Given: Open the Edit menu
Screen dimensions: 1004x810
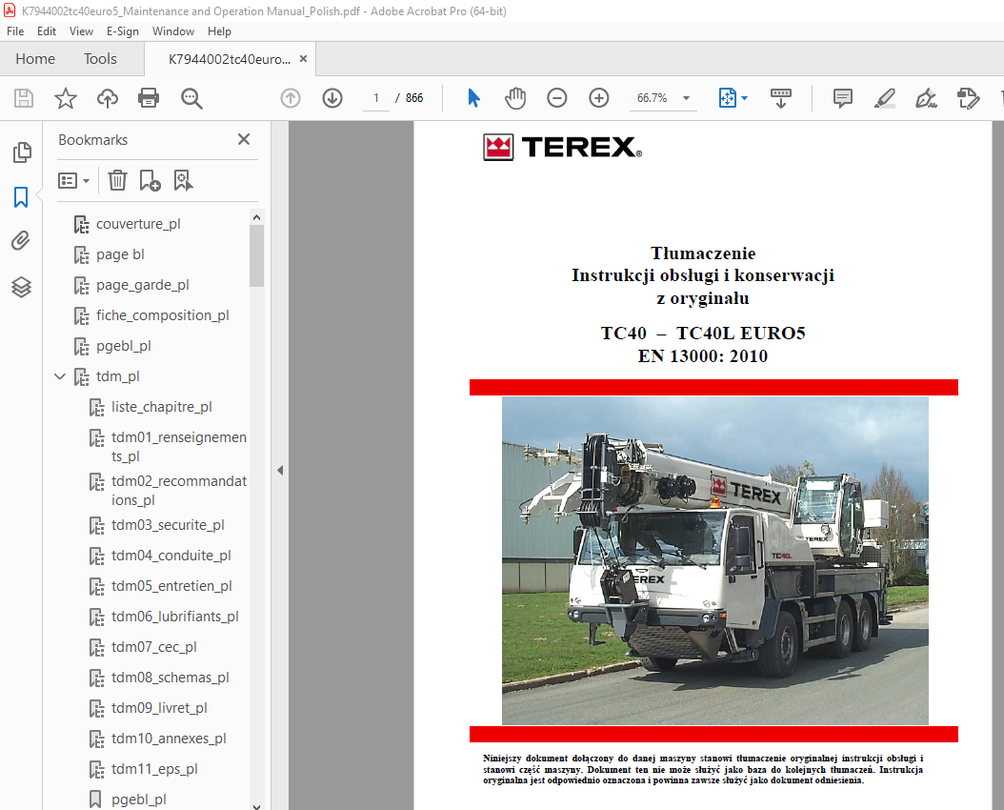Looking at the screenshot, I should pos(47,31).
